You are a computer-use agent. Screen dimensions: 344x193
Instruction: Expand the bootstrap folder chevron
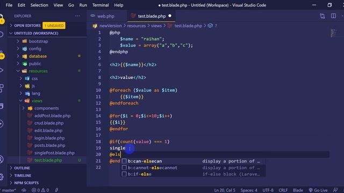18,41
